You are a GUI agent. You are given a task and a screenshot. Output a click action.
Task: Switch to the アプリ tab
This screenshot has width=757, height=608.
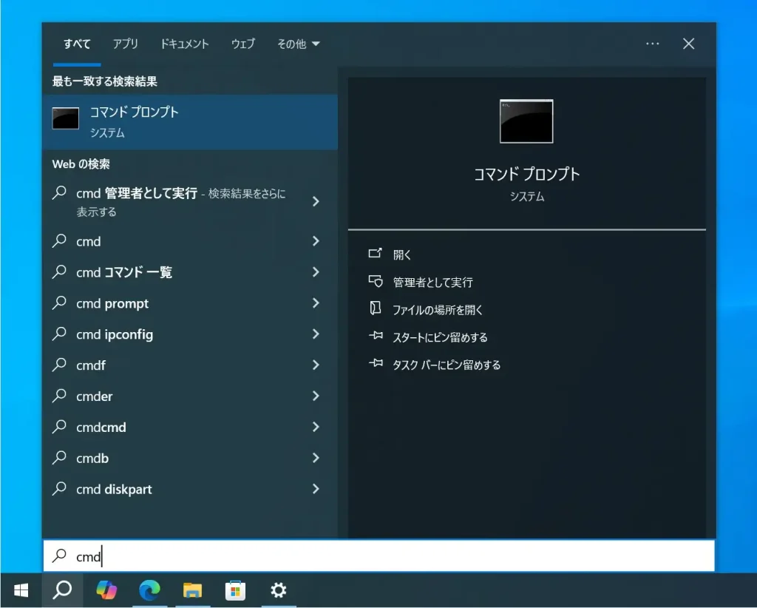(x=126, y=44)
